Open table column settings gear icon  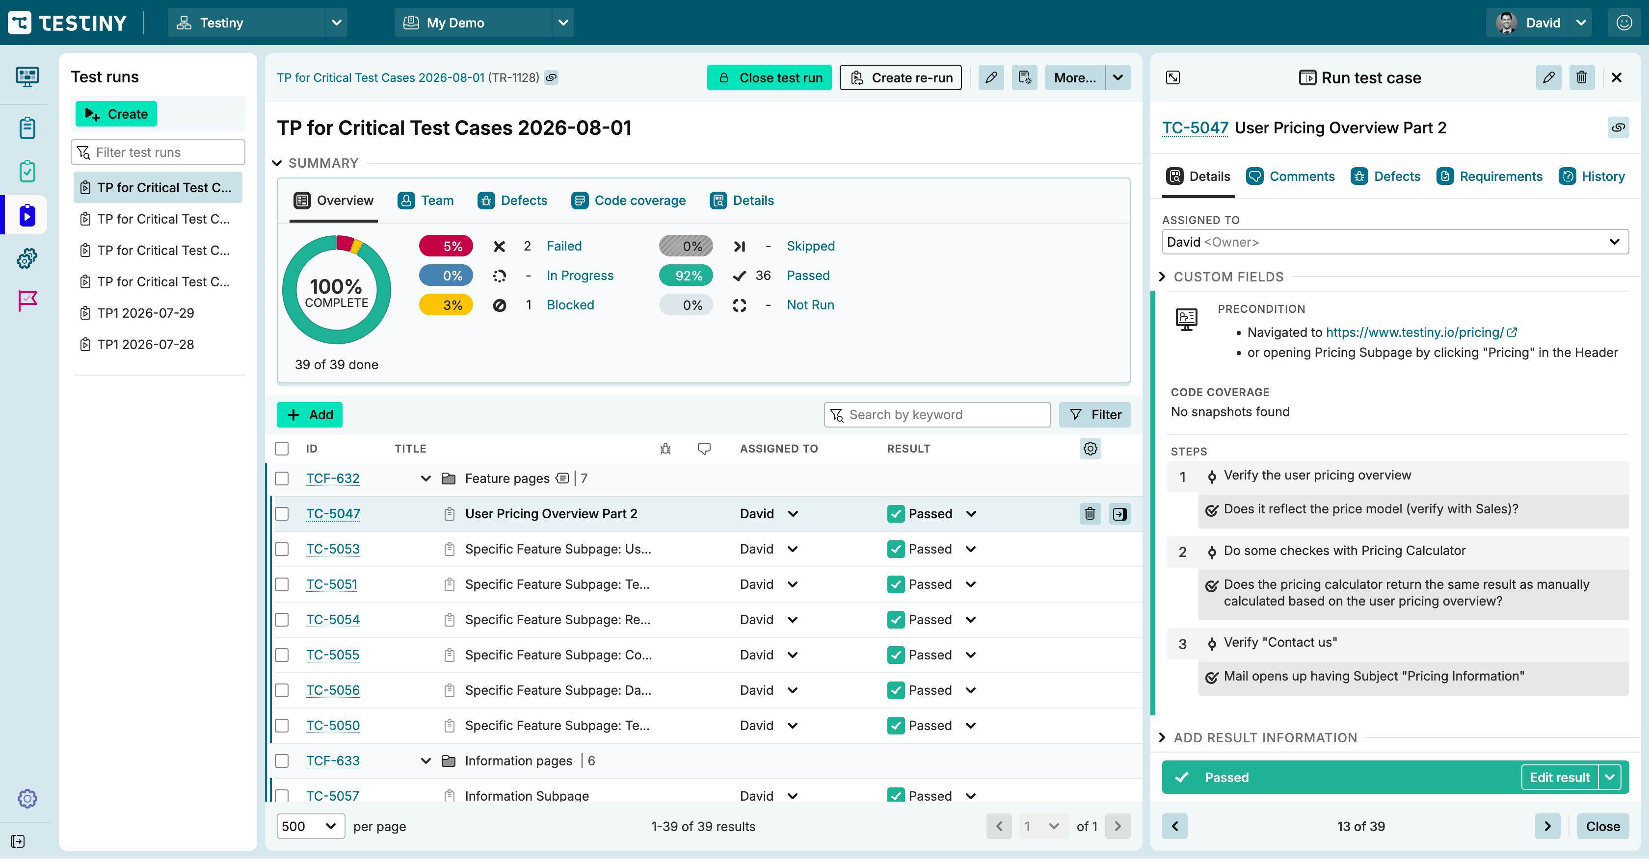1090,448
